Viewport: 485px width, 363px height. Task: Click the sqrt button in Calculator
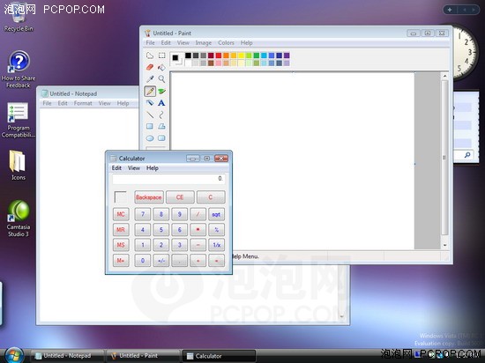[217, 214]
